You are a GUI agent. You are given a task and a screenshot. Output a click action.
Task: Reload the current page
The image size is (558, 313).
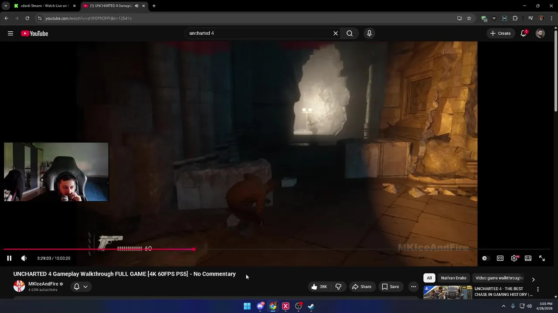(x=27, y=18)
